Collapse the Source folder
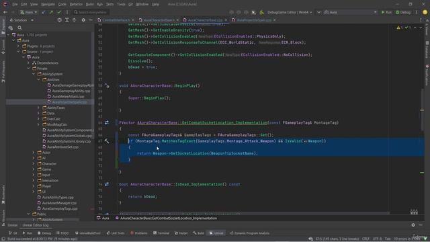Image resolution: width=430 pixels, height=242 pixels. pyautogui.click(x=19, y=52)
